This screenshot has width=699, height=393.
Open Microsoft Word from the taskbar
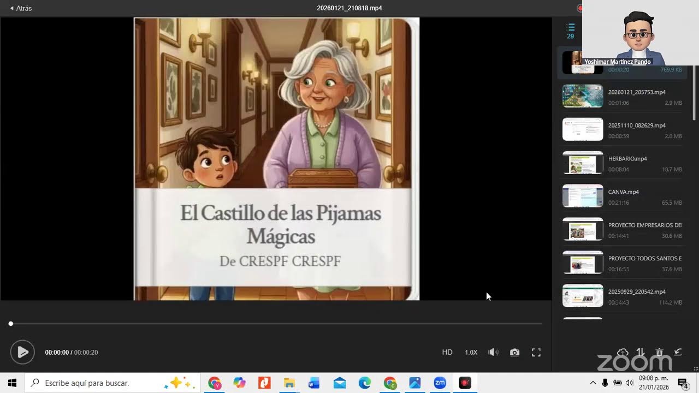[x=314, y=383]
